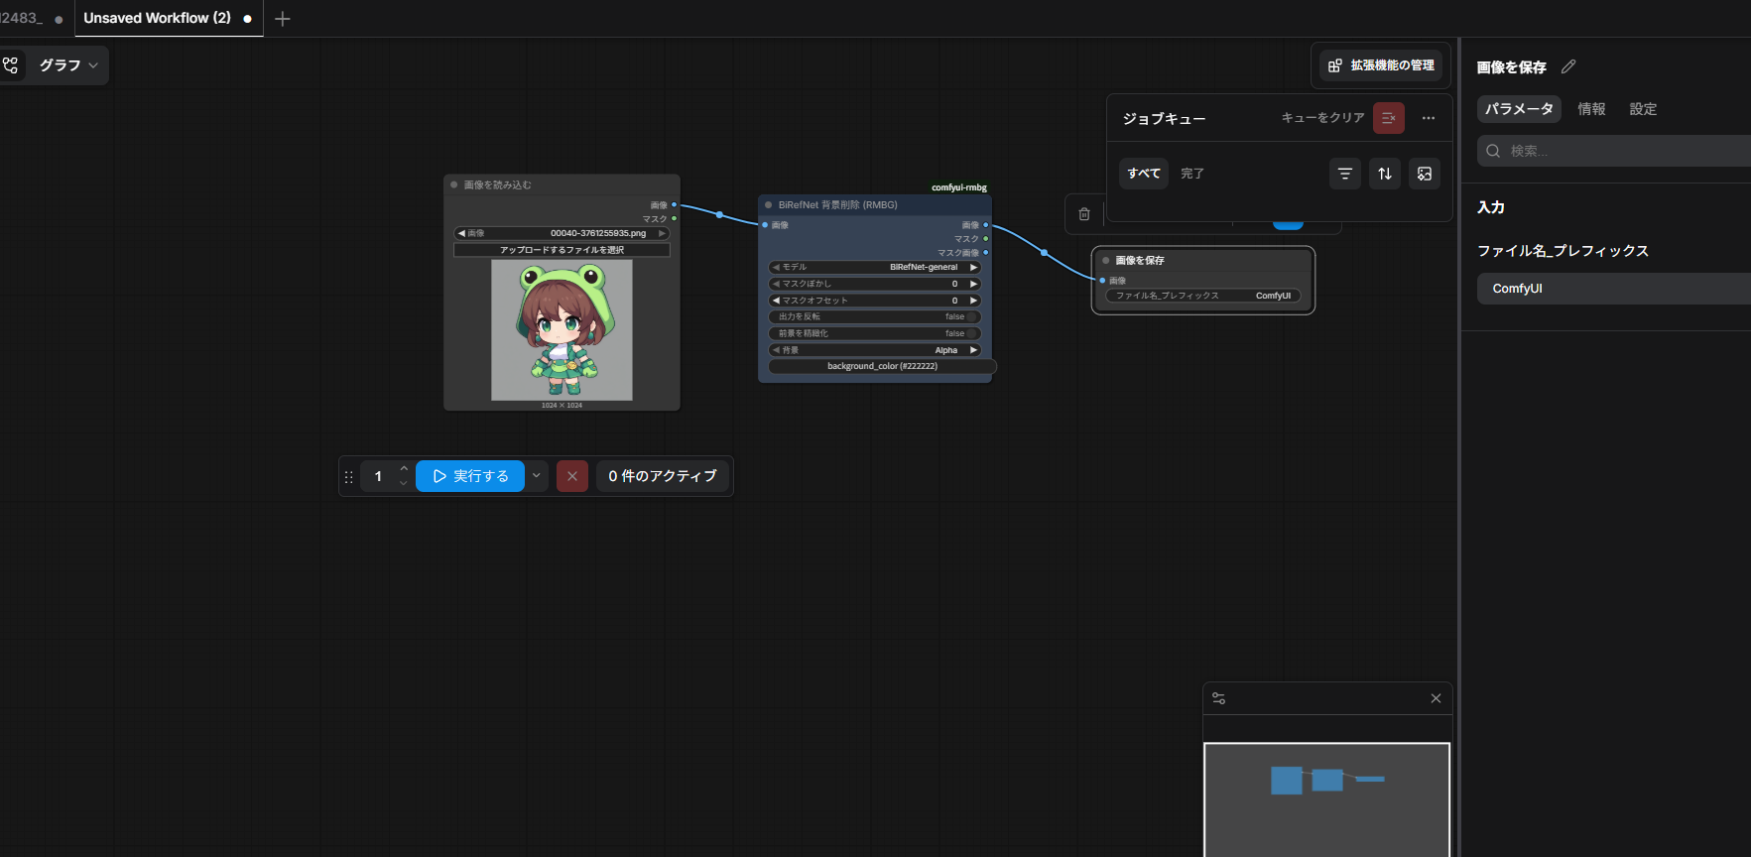The width and height of the screenshot is (1751, 857).
Task: Click reroute dot on link to 画像を保存 node
Action: click(1044, 253)
